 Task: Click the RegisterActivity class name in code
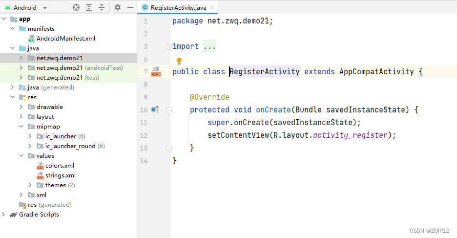(x=264, y=71)
